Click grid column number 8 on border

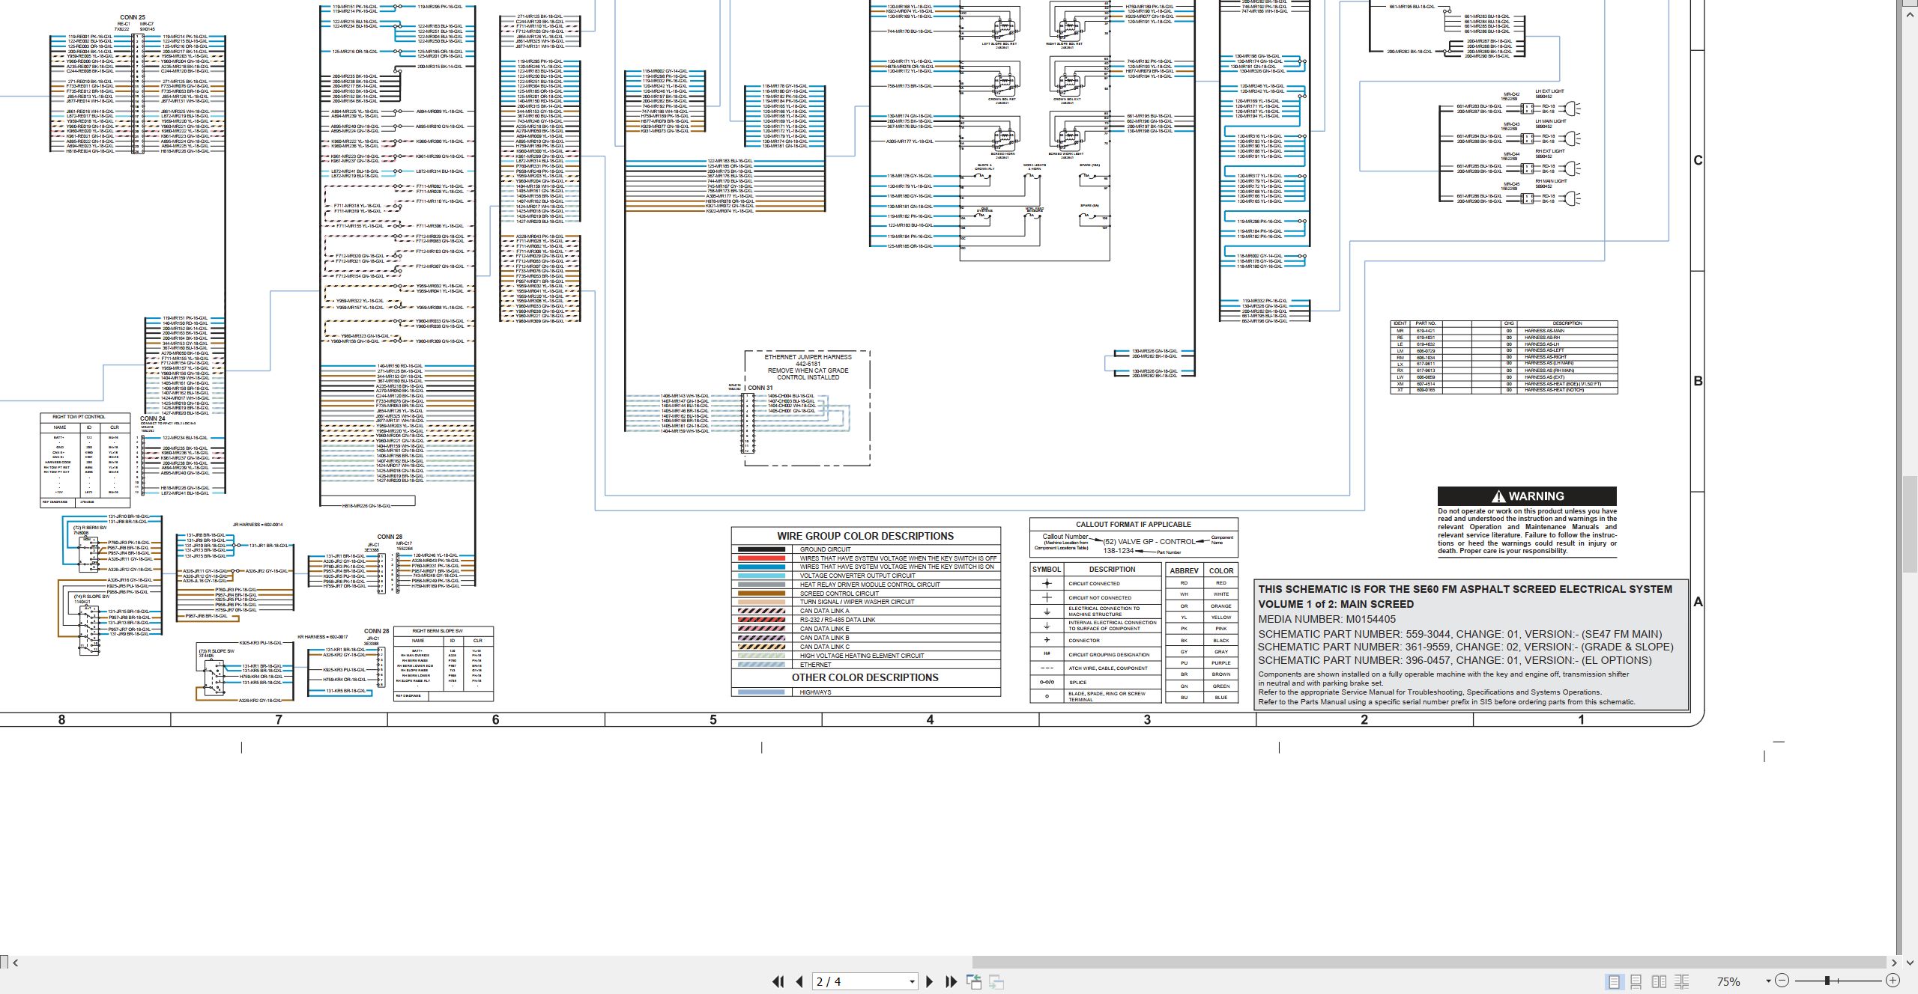click(x=61, y=719)
